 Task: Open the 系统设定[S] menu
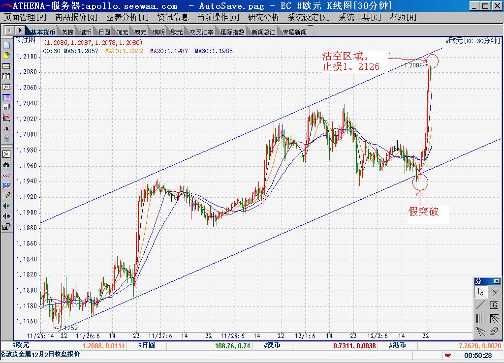point(309,17)
